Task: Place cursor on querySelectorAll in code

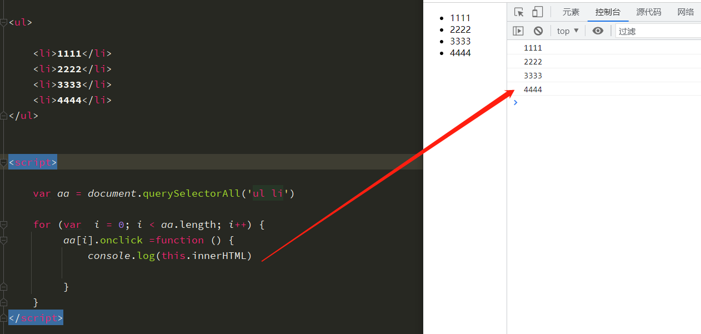Action: [x=191, y=193]
